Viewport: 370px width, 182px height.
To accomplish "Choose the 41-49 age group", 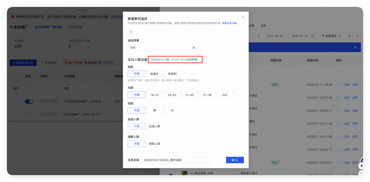I will click(x=207, y=95).
